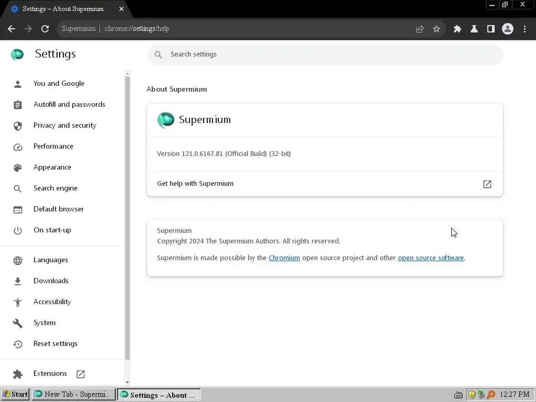This screenshot has width=536, height=402.
Task: Click the Supermium logo beside Settings title
Action: coord(17,54)
